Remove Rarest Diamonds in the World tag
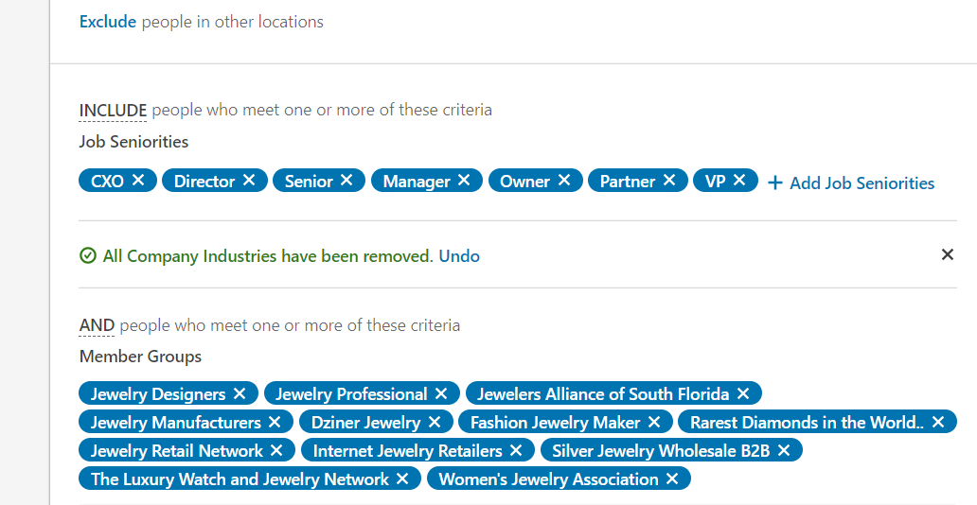Image resolution: width=977 pixels, height=505 pixels. coord(938,422)
